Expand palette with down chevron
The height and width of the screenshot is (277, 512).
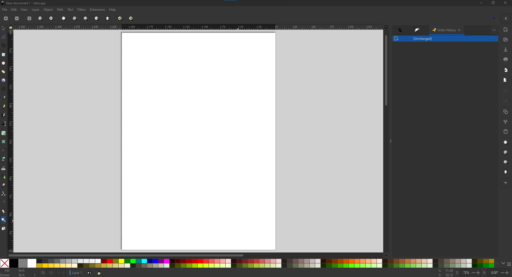click(x=503, y=263)
